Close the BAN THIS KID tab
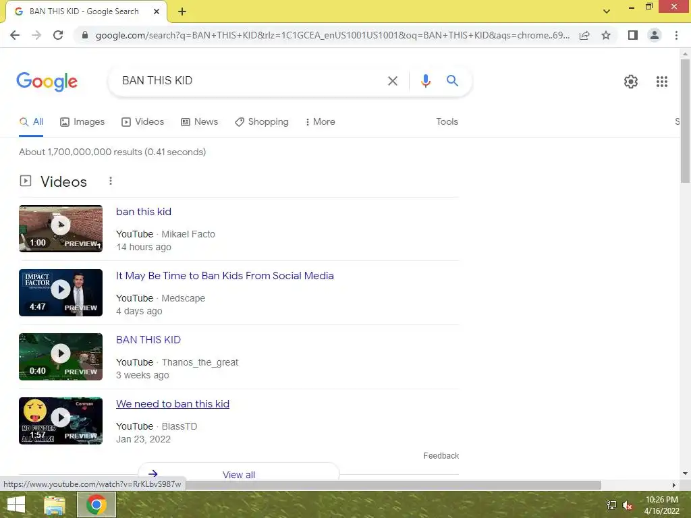Image resolution: width=691 pixels, height=518 pixels. pyautogui.click(x=157, y=12)
